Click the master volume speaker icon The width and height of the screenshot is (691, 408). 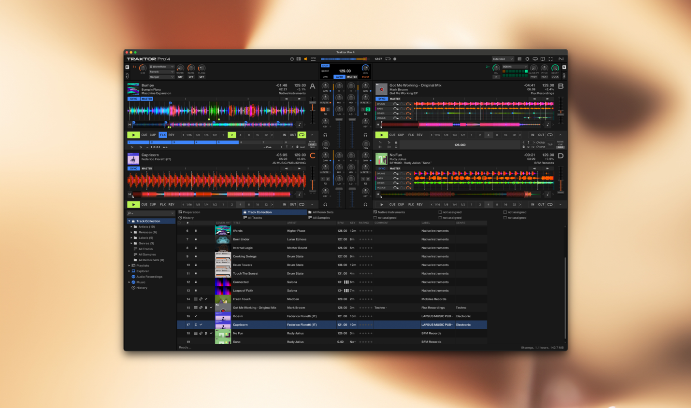click(x=305, y=58)
